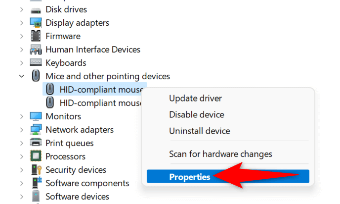Click the Display adapters icon
Image resolution: width=340 pixels, height=204 pixels.
[36, 23]
